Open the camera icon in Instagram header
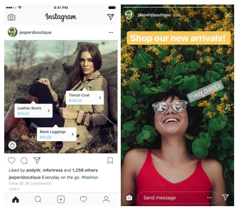Screen dimensions: 238x210 pyautogui.click(x=11, y=17)
